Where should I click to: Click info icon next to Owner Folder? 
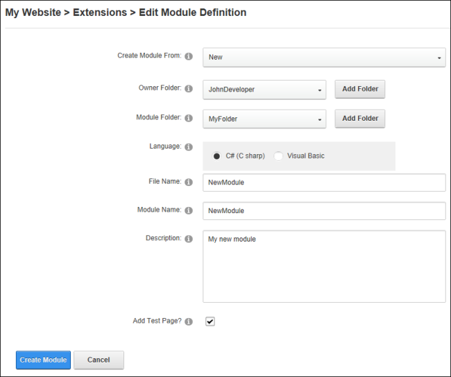pyautogui.click(x=189, y=89)
